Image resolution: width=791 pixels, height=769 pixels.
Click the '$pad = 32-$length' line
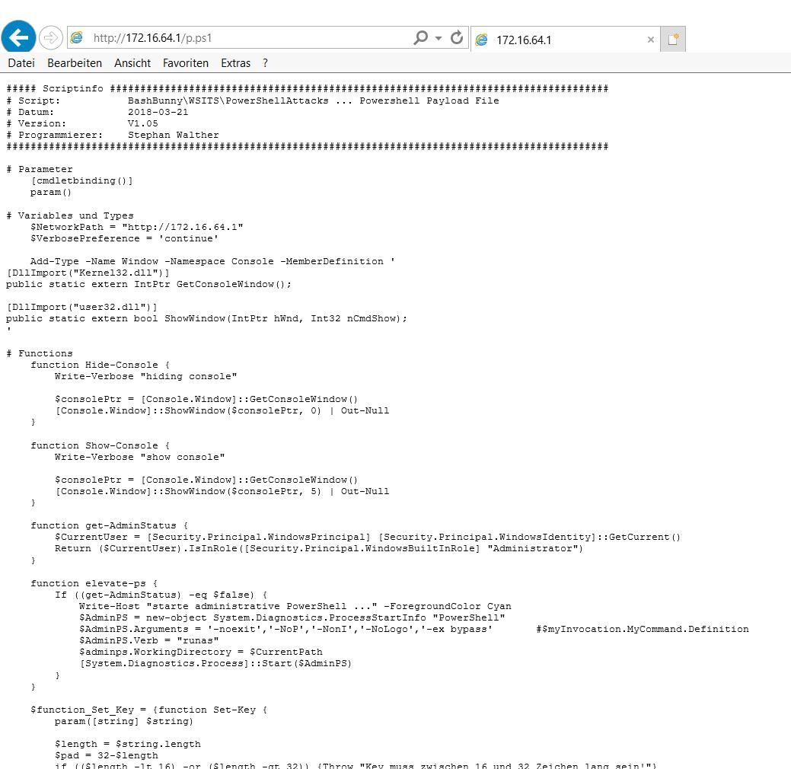pyautogui.click(x=106, y=756)
